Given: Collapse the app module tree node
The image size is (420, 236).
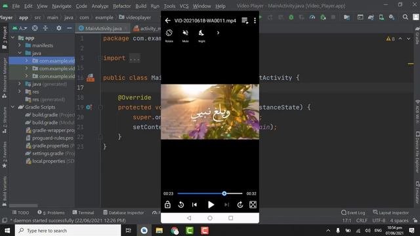Looking at the screenshot, I should (12, 38).
